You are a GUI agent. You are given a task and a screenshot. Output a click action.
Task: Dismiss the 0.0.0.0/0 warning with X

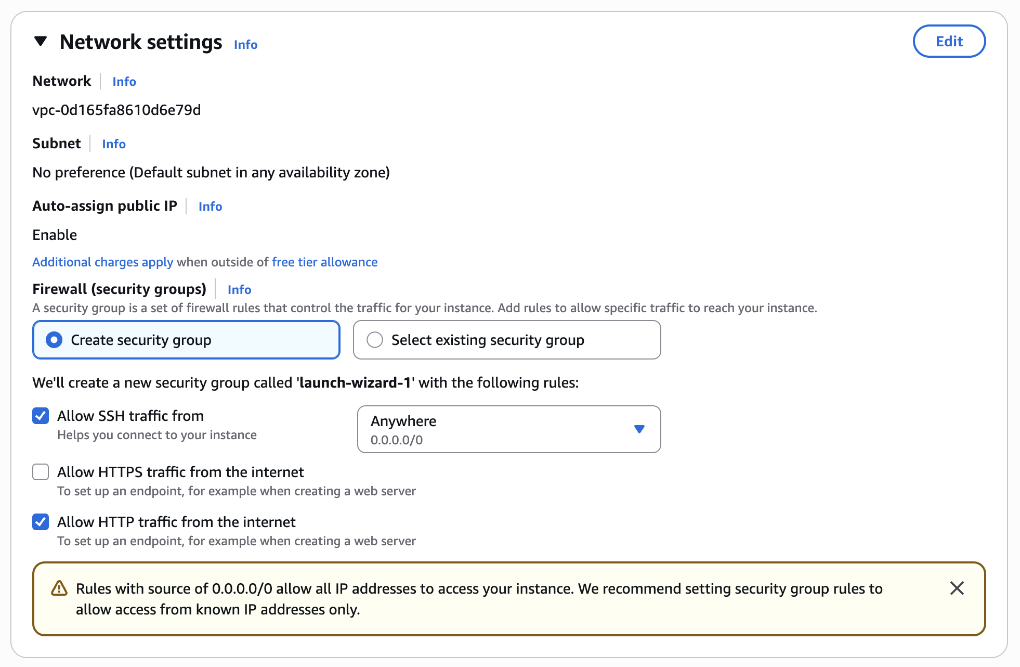click(x=957, y=588)
